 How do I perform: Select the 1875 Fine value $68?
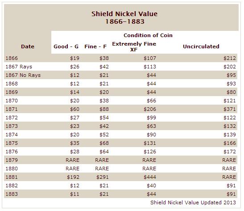coord(104,143)
